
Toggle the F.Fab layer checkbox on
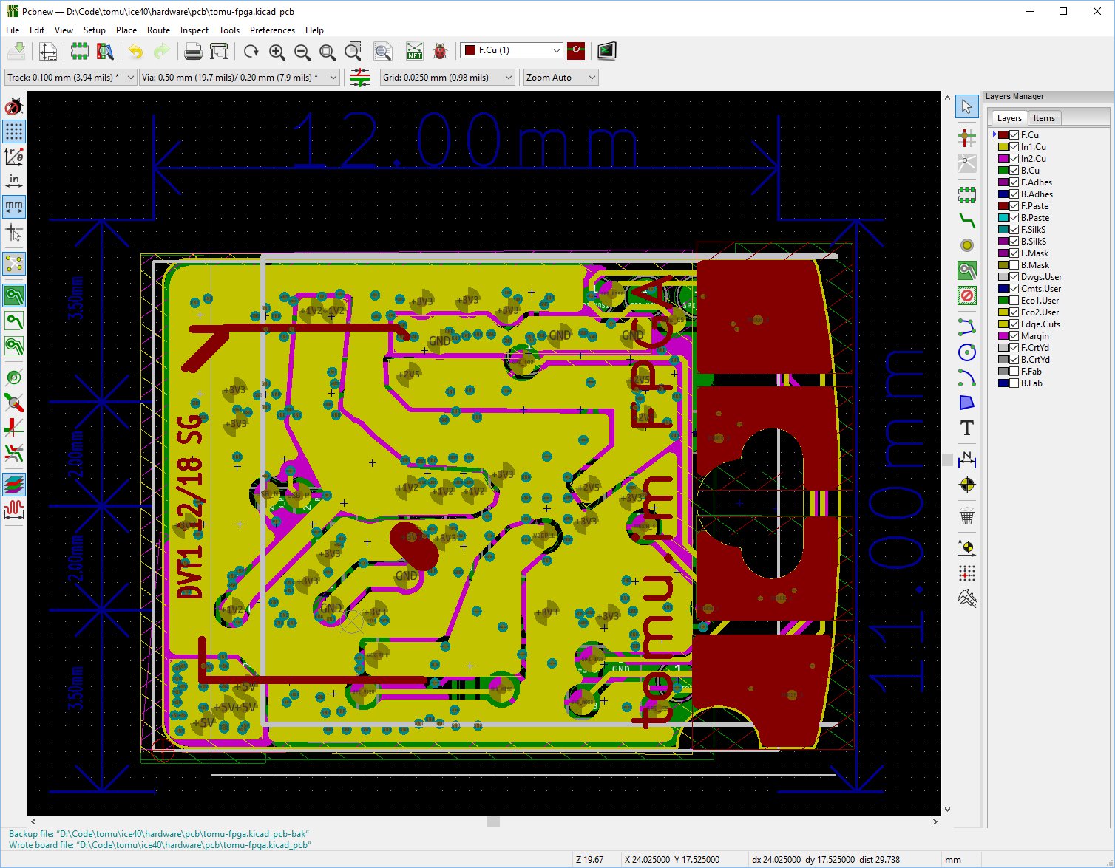coord(1014,372)
